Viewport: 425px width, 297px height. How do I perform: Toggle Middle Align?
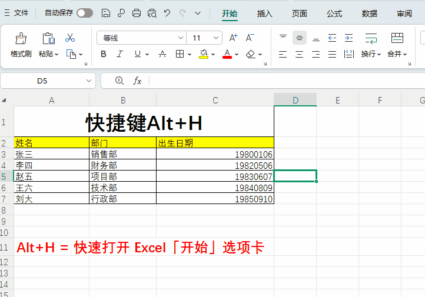pyautogui.click(x=300, y=38)
